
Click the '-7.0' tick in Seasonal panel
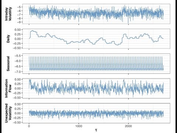tap(18, 72)
